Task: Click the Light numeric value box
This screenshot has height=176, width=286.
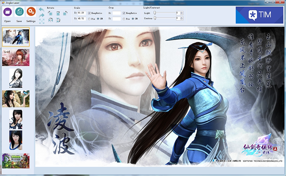Action: coord(178,13)
